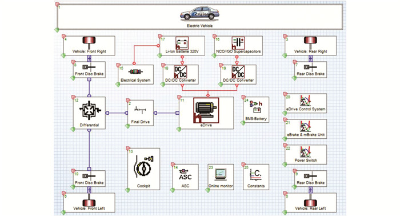The height and width of the screenshot is (216, 400).
Task: Click the Constants block icon
Action: [x=255, y=174]
